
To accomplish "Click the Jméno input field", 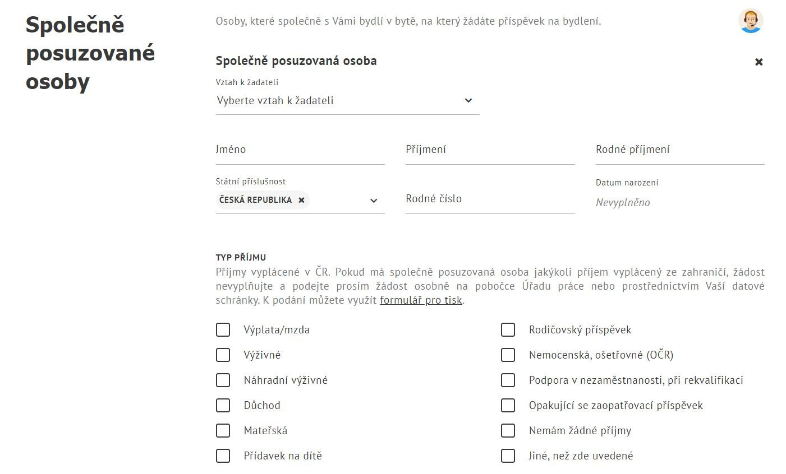I will 300,150.
